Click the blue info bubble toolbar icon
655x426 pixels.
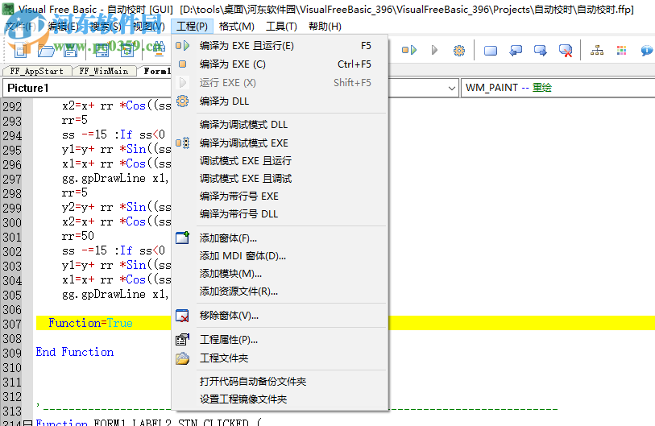(x=647, y=51)
